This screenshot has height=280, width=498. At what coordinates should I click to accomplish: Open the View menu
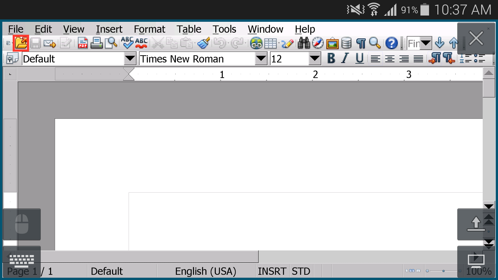tap(74, 29)
